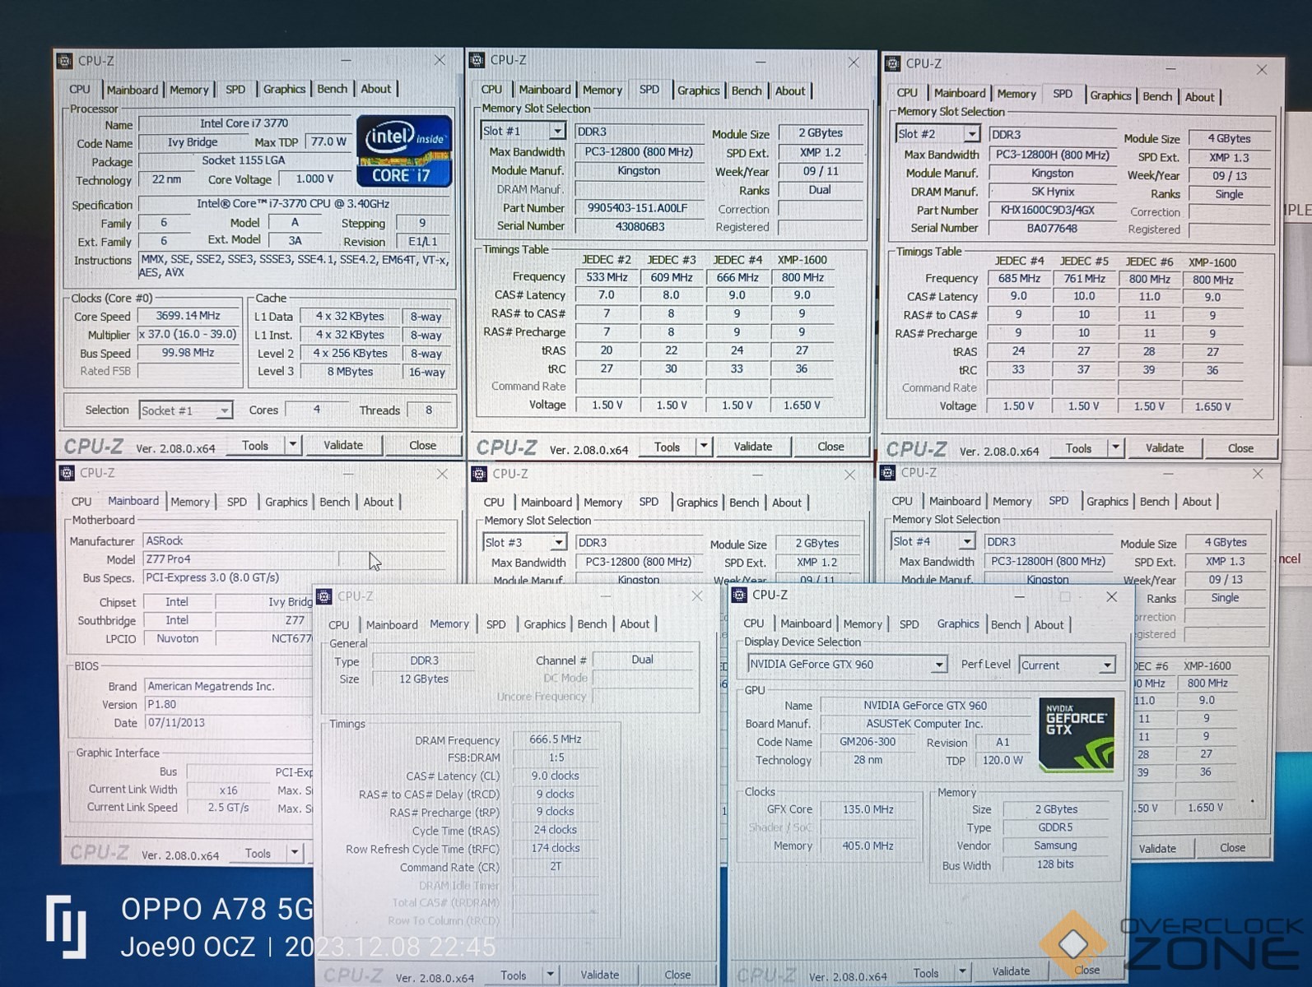Viewport: 1312px width, 987px height.
Task: Open Bench tab in the processor window
Action: pos(333,89)
